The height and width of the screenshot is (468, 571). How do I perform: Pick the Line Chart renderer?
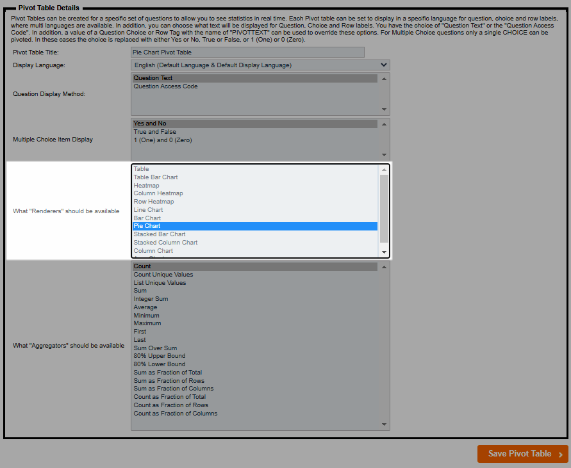(148, 210)
